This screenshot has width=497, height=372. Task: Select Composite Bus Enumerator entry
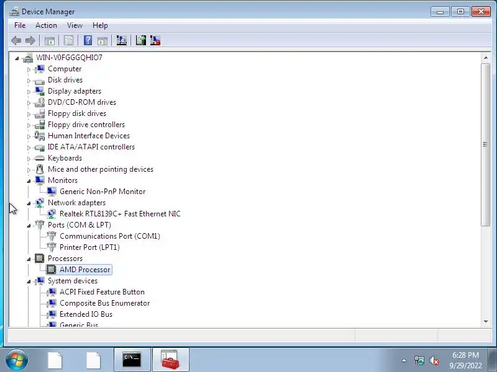(x=104, y=303)
